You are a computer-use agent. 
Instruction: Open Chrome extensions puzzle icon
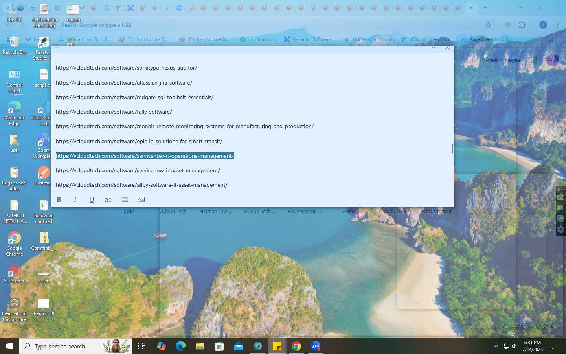tap(522, 25)
